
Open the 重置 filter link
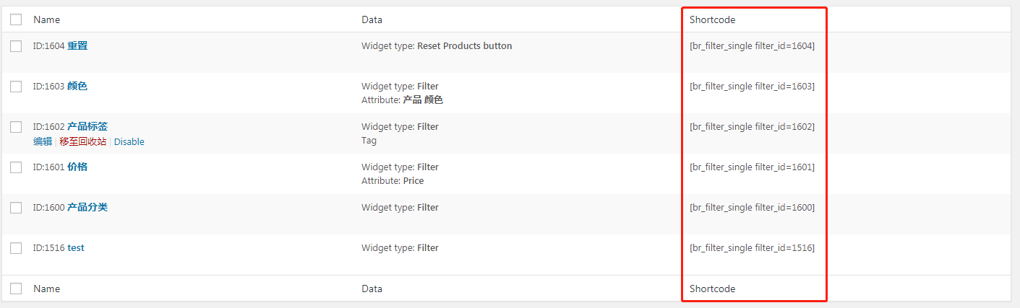click(77, 46)
